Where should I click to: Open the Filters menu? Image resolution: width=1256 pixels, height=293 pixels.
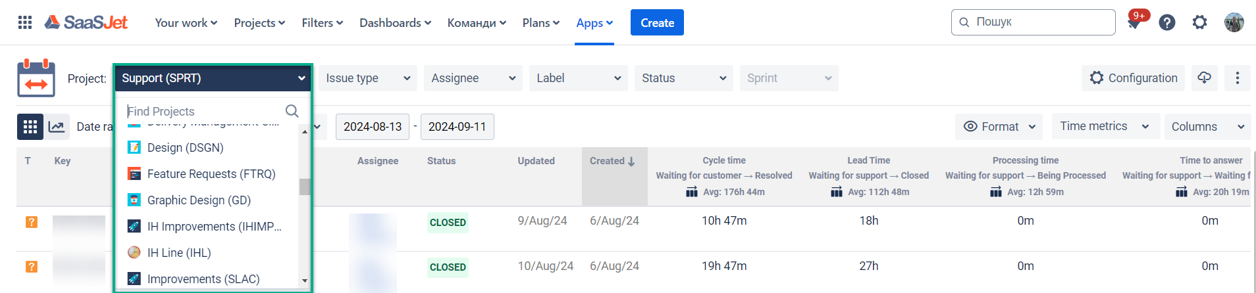[322, 23]
